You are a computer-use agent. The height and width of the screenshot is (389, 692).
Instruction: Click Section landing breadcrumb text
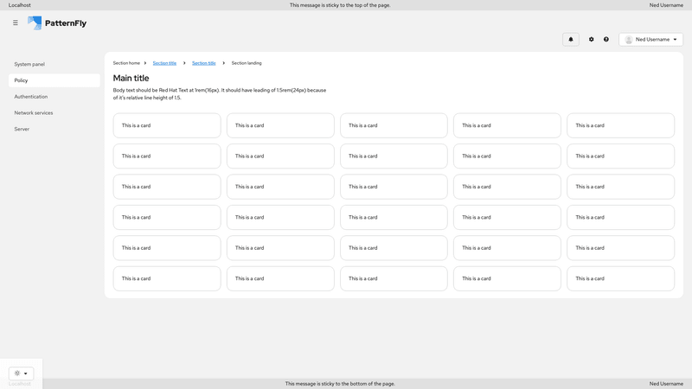pyautogui.click(x=247, y=63)
